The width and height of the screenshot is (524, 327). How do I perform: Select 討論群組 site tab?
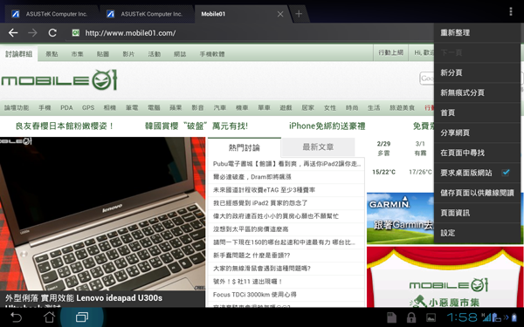(18, 54)
